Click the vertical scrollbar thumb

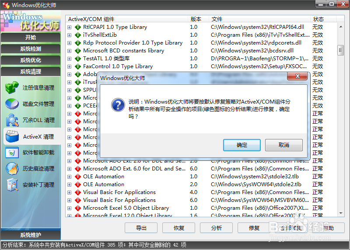click(x=341, y=50)
